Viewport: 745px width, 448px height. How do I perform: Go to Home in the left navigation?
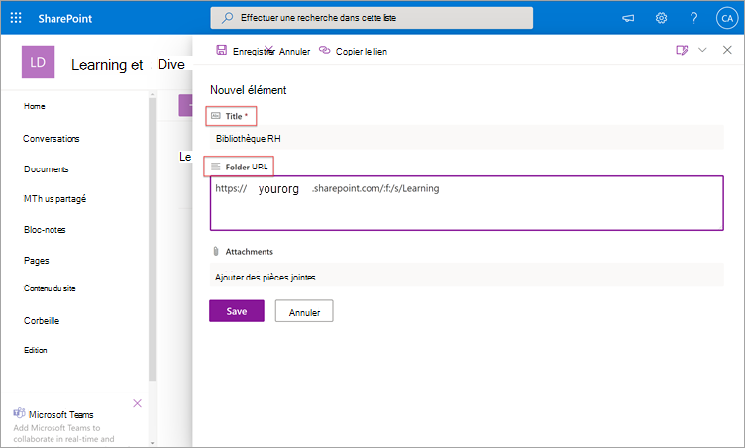click(35, 106)
